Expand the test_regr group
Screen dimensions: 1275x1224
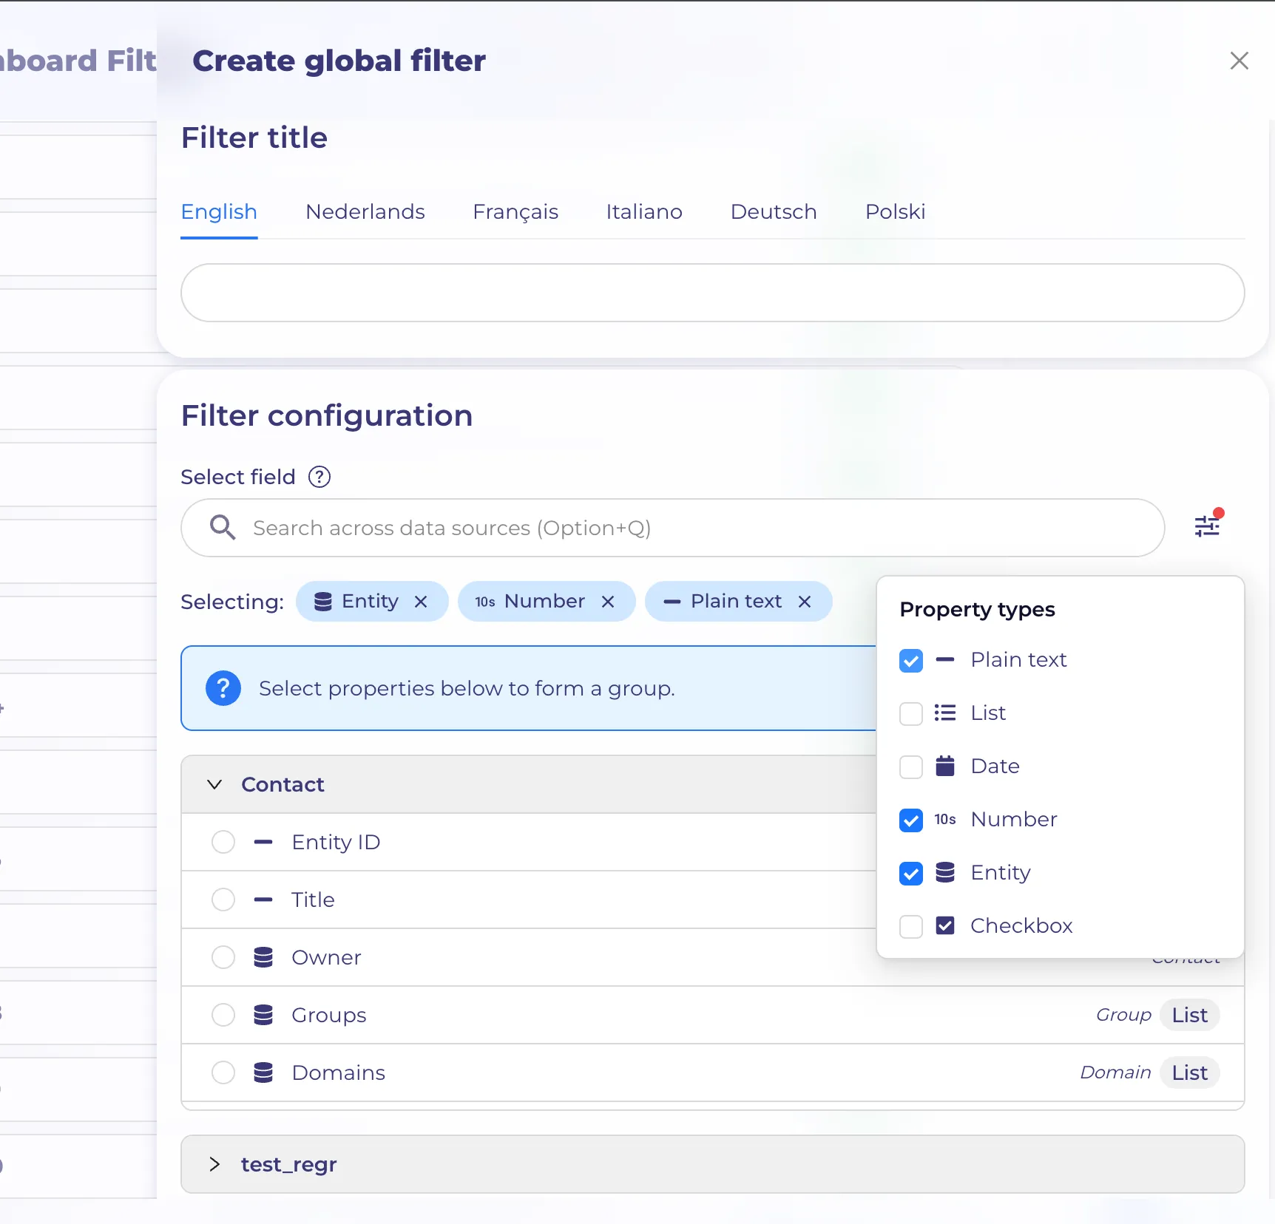pyautogui.click(x=214, y=1164)
